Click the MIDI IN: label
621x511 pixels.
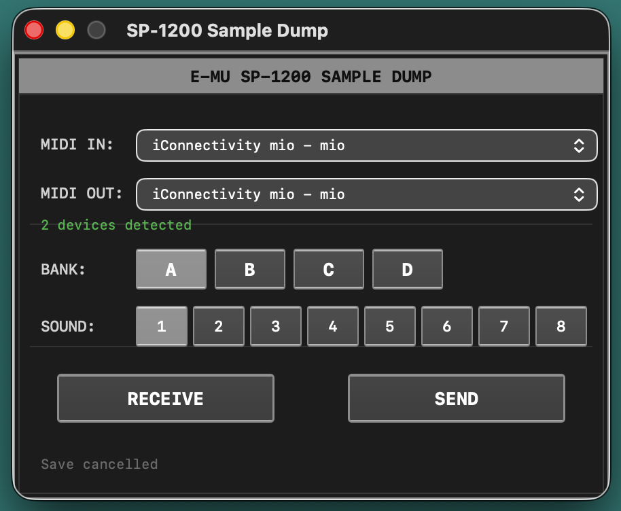(77, 145)
